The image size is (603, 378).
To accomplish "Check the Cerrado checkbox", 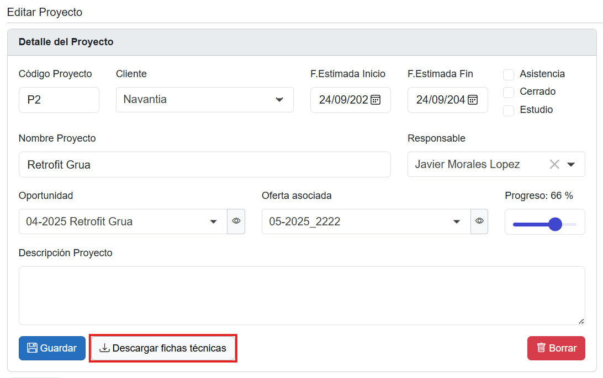I will coord(509,92).
